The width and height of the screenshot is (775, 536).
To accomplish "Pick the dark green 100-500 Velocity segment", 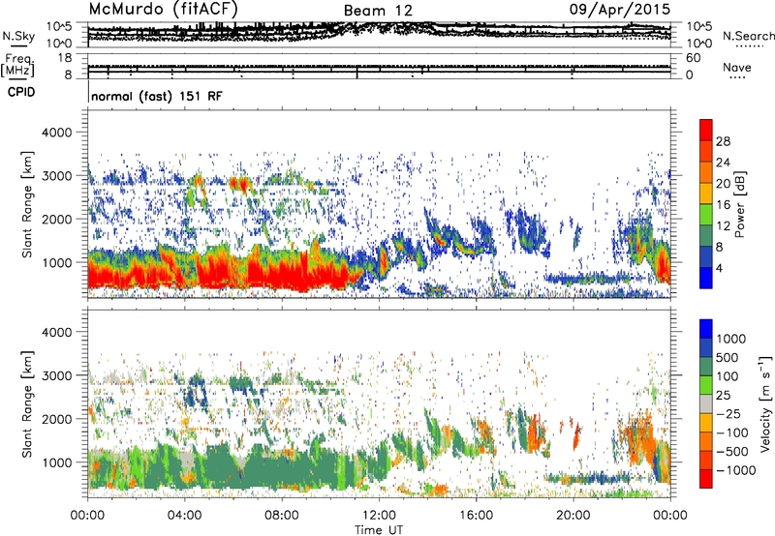I will (x=706, y=367).
